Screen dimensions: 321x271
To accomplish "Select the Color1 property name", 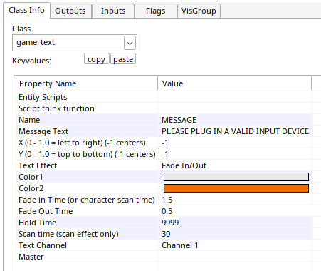I will pos(31,177).
